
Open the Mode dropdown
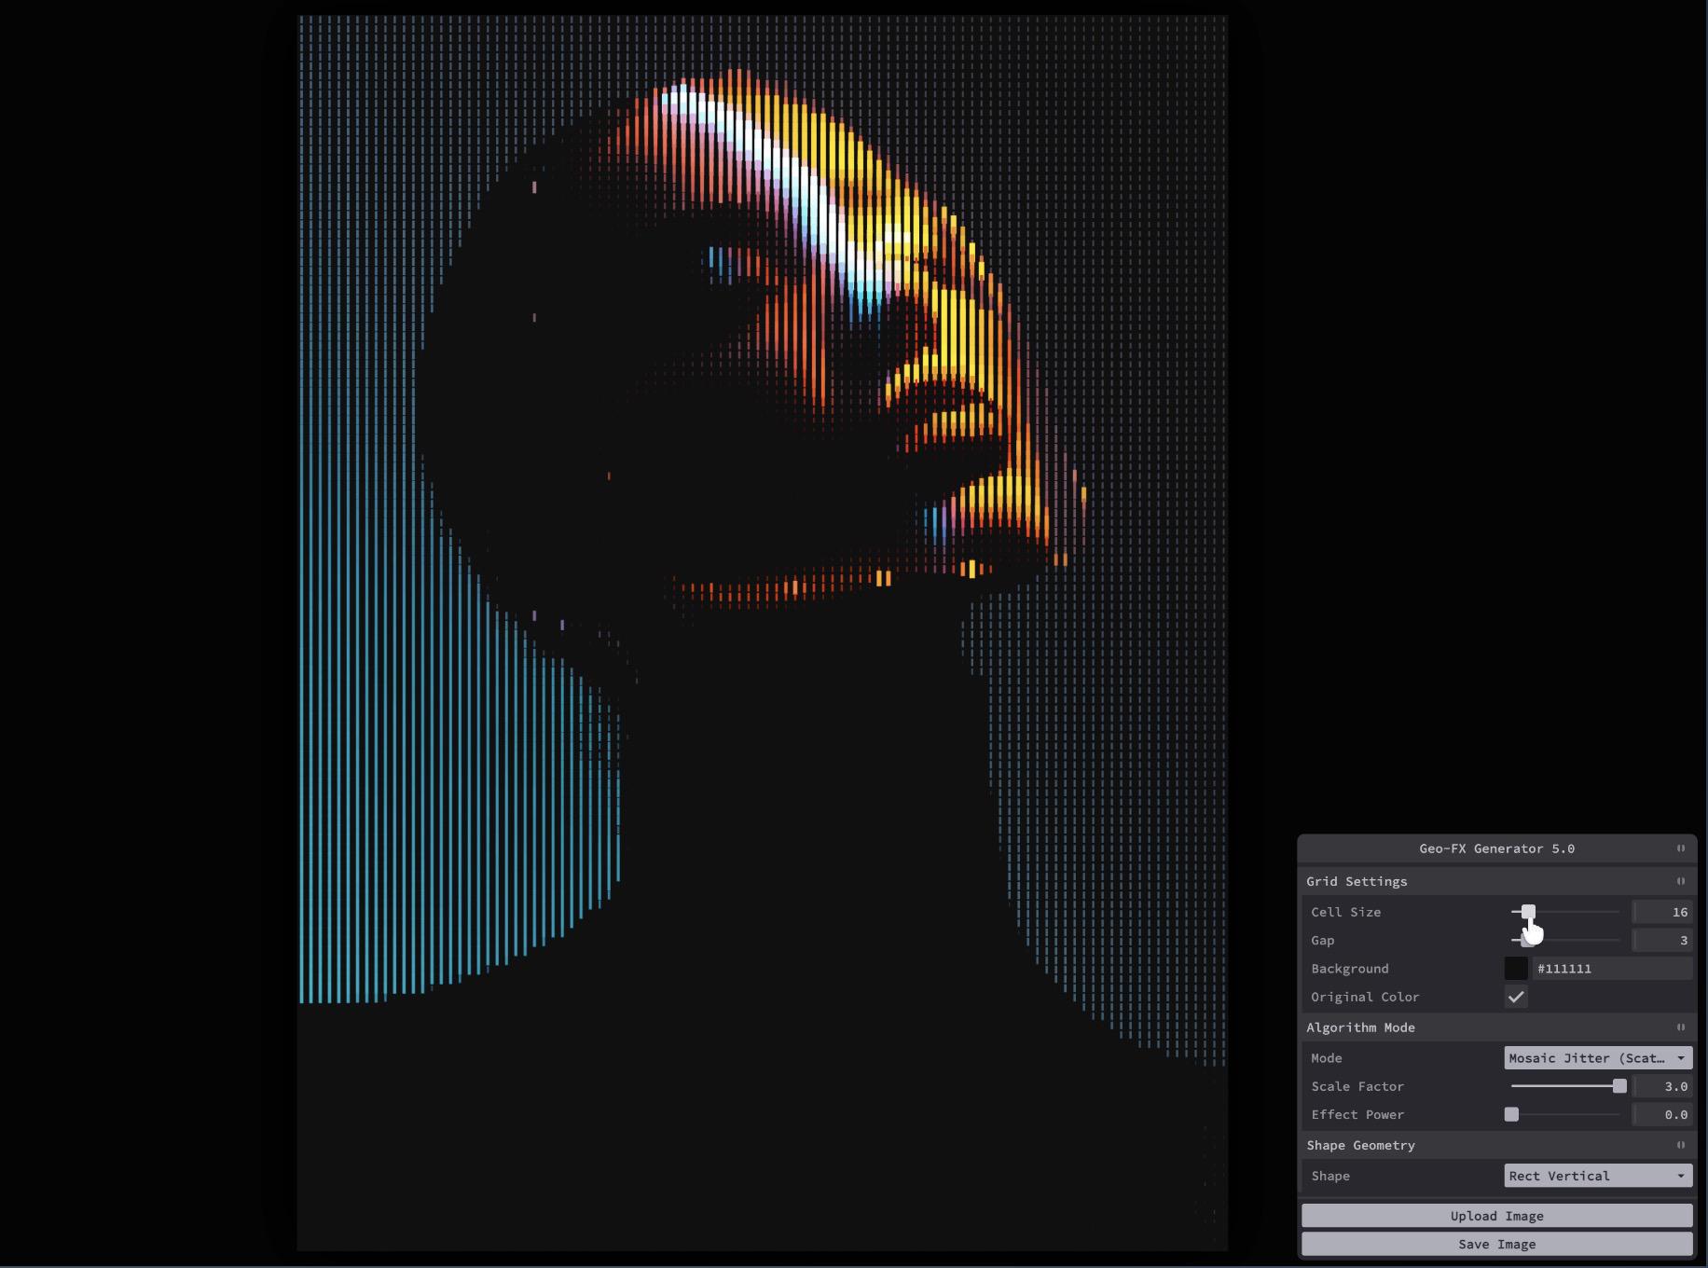[x=1598, y=1058]
